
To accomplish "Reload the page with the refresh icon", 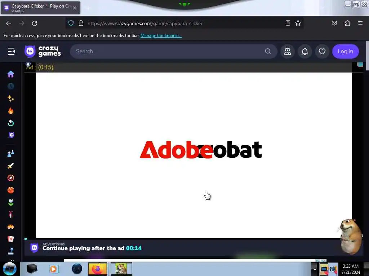I will coord(35,23).
